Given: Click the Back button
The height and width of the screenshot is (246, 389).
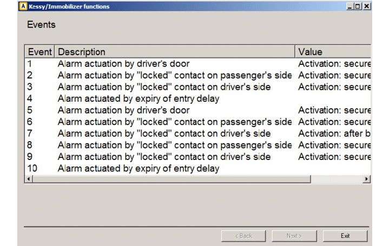Looking at the screenshot, I should coord(243,236).
